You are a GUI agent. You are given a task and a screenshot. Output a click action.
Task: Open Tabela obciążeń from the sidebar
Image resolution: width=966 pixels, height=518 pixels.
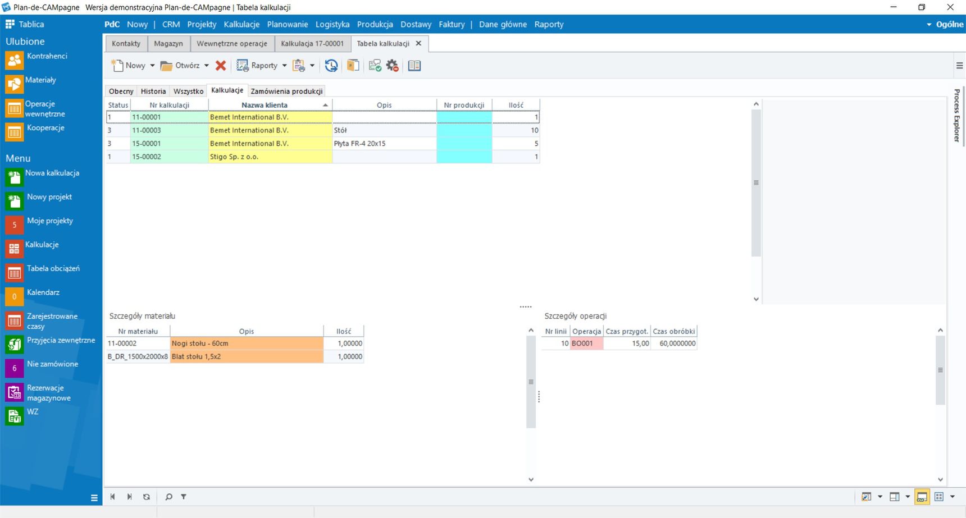[43, 272]
